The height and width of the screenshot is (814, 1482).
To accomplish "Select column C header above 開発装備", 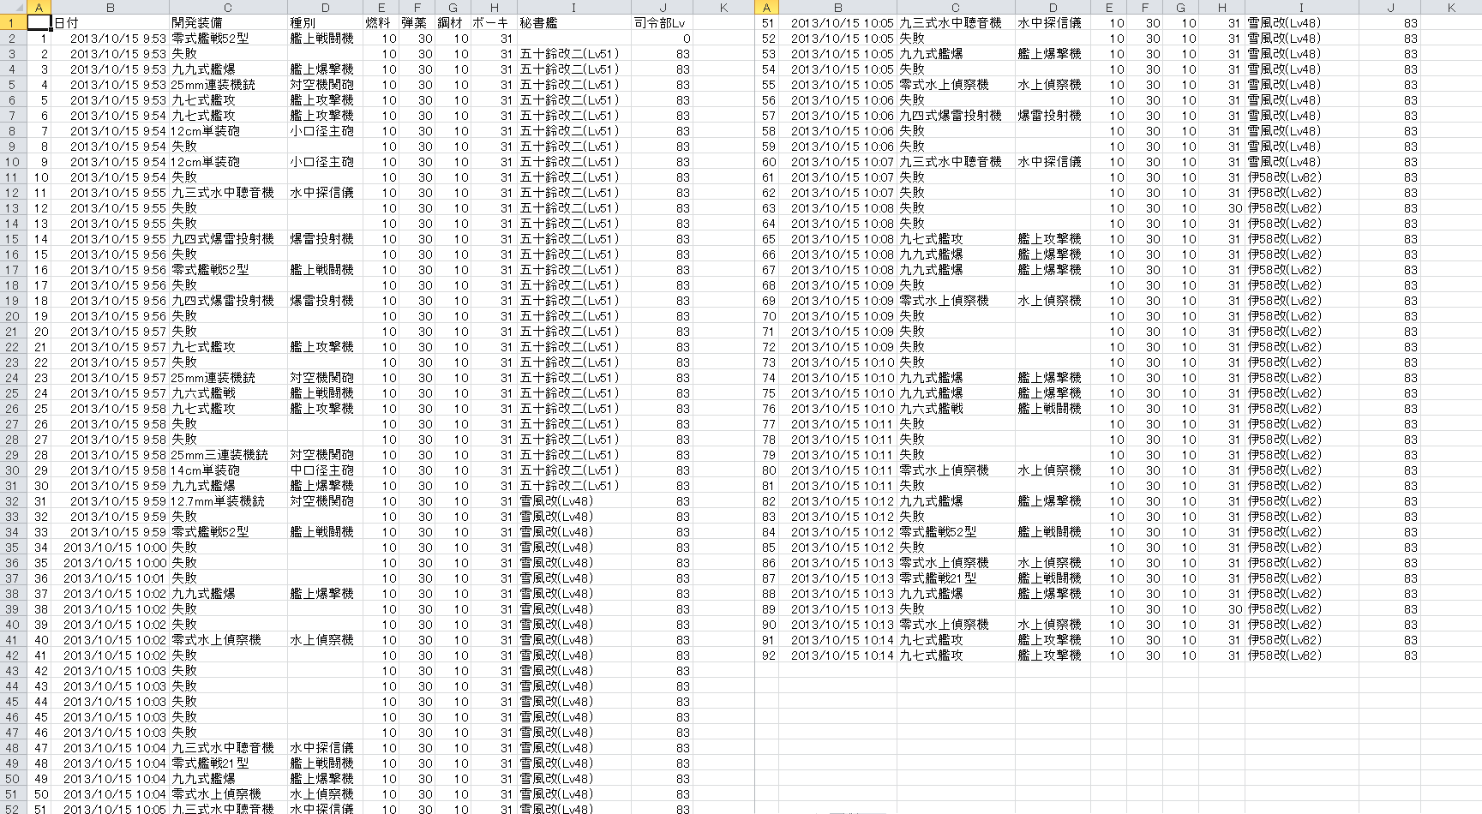I will 228,8.
